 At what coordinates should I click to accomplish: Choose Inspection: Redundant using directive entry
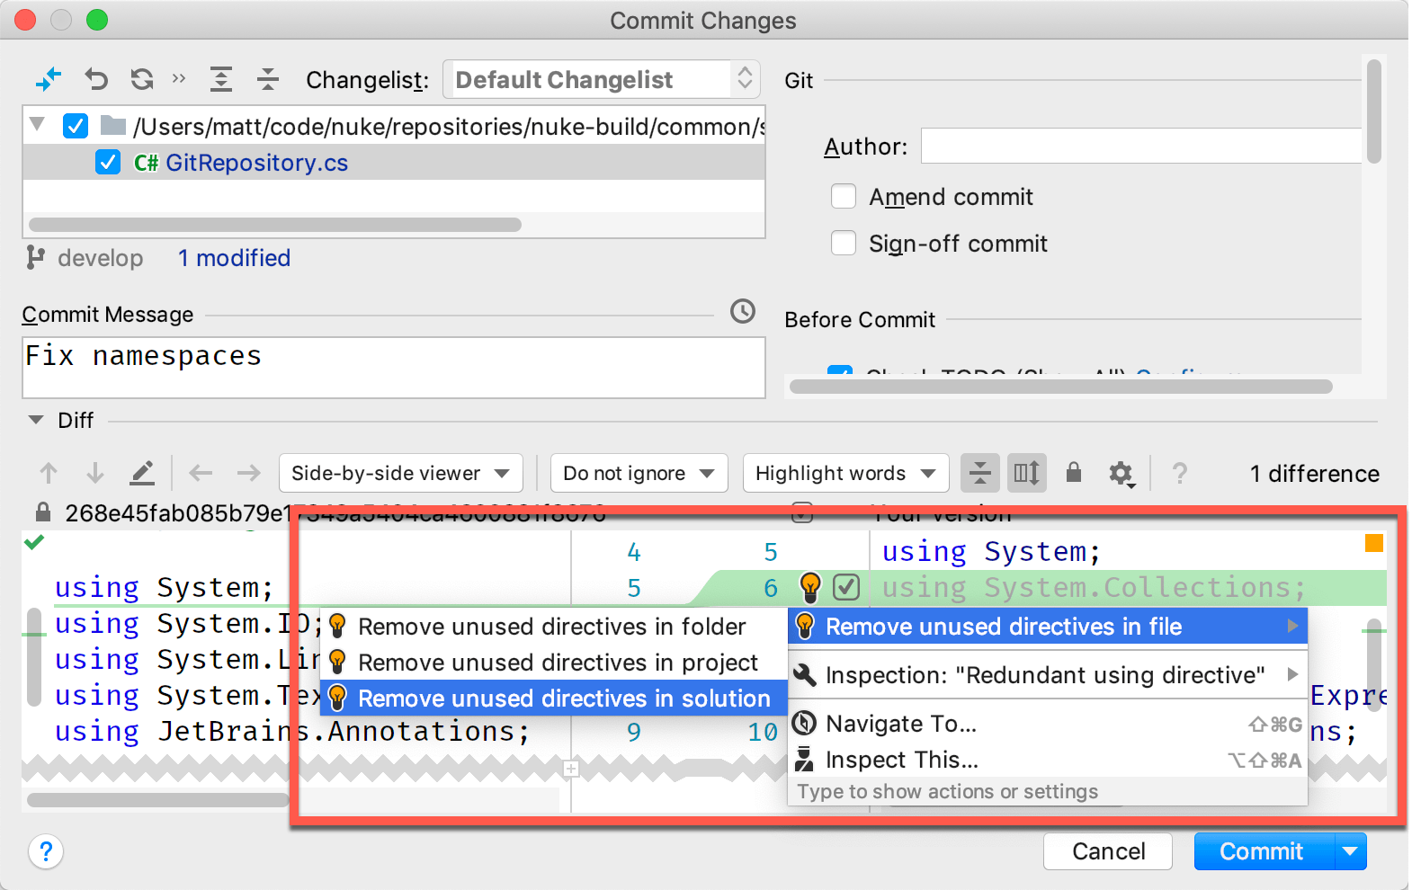click(x=1044, y=675)
